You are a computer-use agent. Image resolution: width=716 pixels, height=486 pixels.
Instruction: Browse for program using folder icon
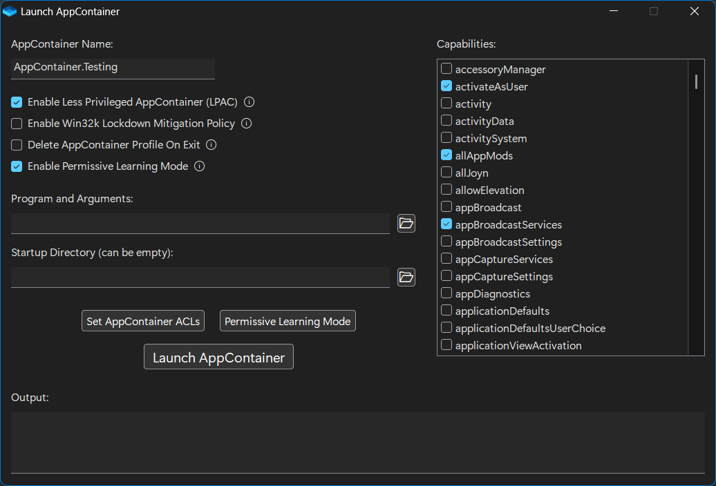pyautogui.click(x=406, y=224)
